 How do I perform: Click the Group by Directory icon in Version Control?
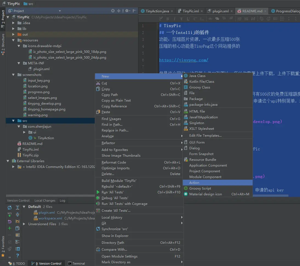pos(18,221)
